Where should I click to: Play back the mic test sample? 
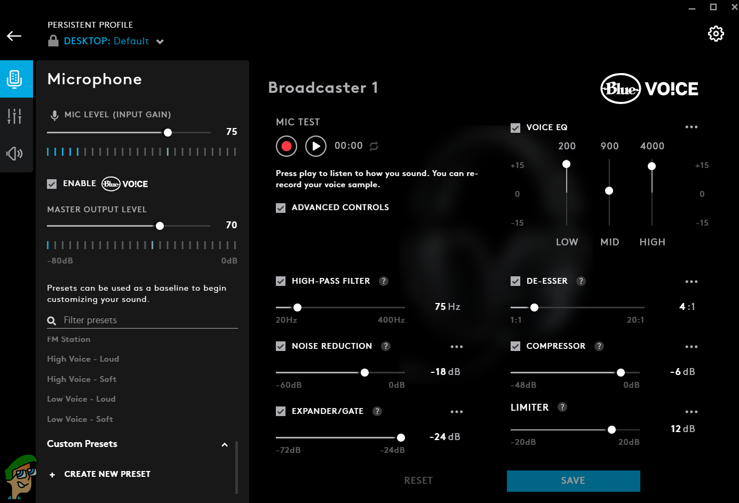[316, 146]
